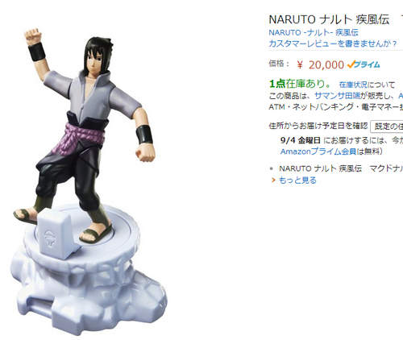Screen dimensions: 403x340
Task: Visit seller サマンサ田端 link
Action: (x=337, y=96)
